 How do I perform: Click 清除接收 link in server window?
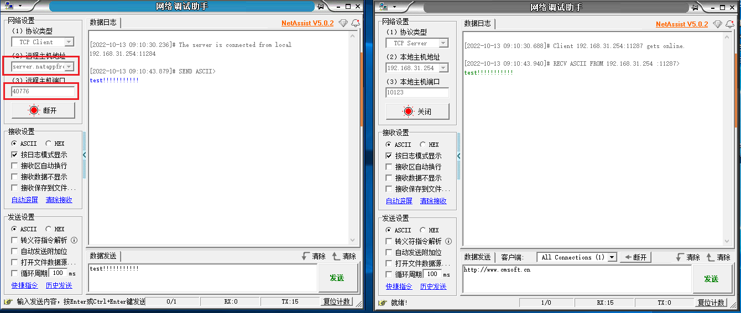(434, 201)
